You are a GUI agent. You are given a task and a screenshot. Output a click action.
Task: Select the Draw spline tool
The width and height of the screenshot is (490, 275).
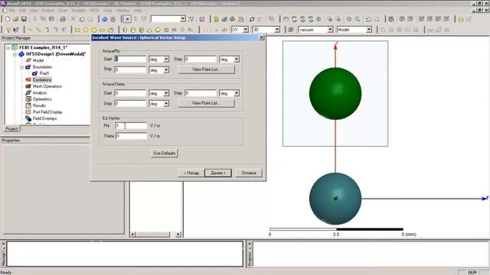[x=38, y=30]
